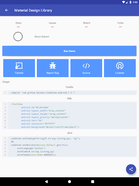
Task: Tap the XML section heading
Action: (x=69, y=98)
